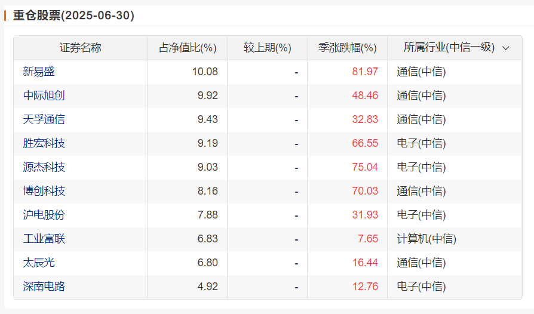Expand the 所属行业(中信一级) dropdown chevron
This screenshot has height=314, width=534.
pyautogui.click(x=506, y=48)
